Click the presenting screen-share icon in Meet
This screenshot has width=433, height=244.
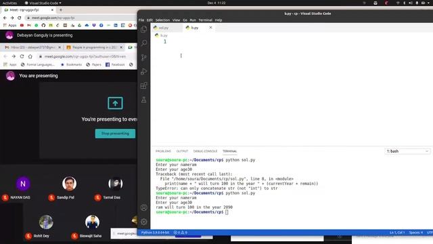(x=115, y=103)
